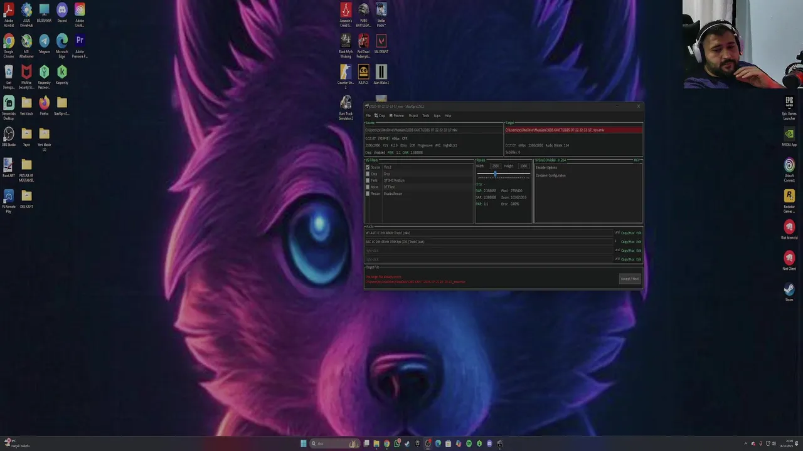
Task: Open Container Configuration
Action: click(551, 175)
